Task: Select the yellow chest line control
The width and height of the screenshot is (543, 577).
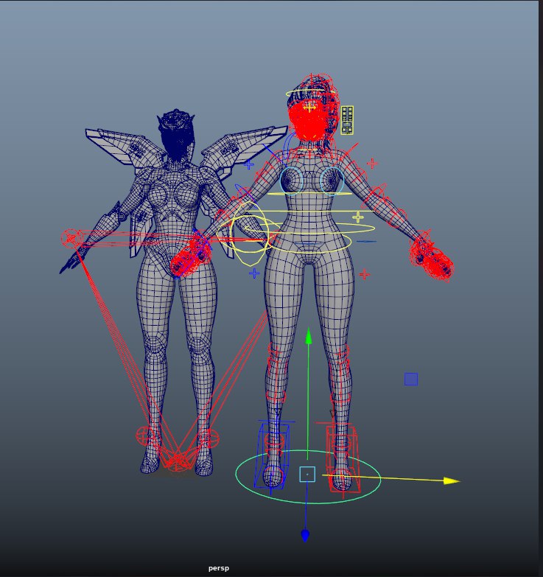Action: coord(309,194)
